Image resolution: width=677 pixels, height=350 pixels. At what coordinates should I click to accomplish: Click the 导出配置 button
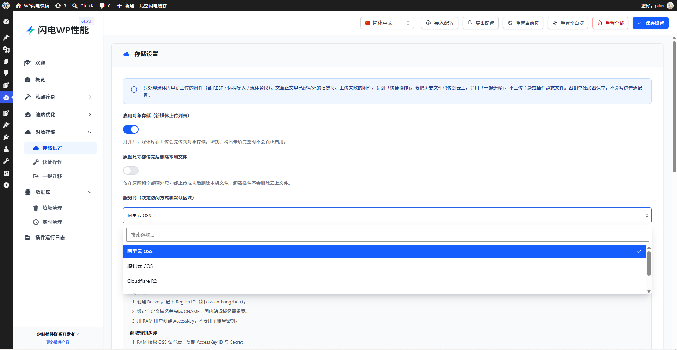[x=481, y=23]
